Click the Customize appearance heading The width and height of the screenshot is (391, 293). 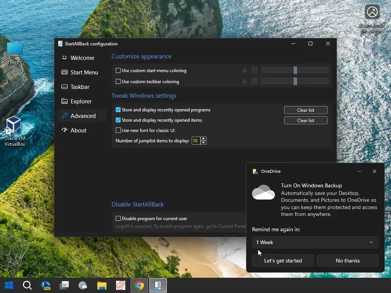[x=141, y=56]
